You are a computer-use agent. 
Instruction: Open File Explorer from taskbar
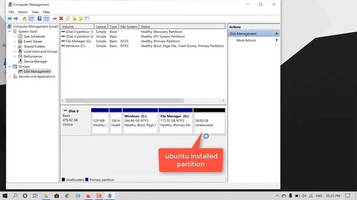pos(46,196)
